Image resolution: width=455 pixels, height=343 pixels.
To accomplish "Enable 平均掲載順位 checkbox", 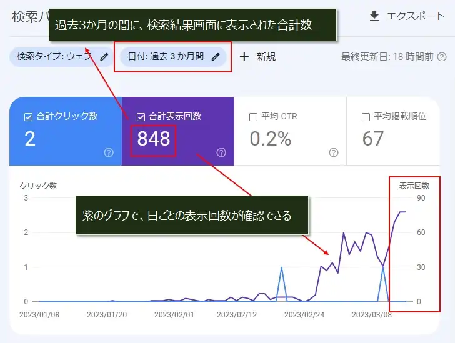I will (366, 117).
